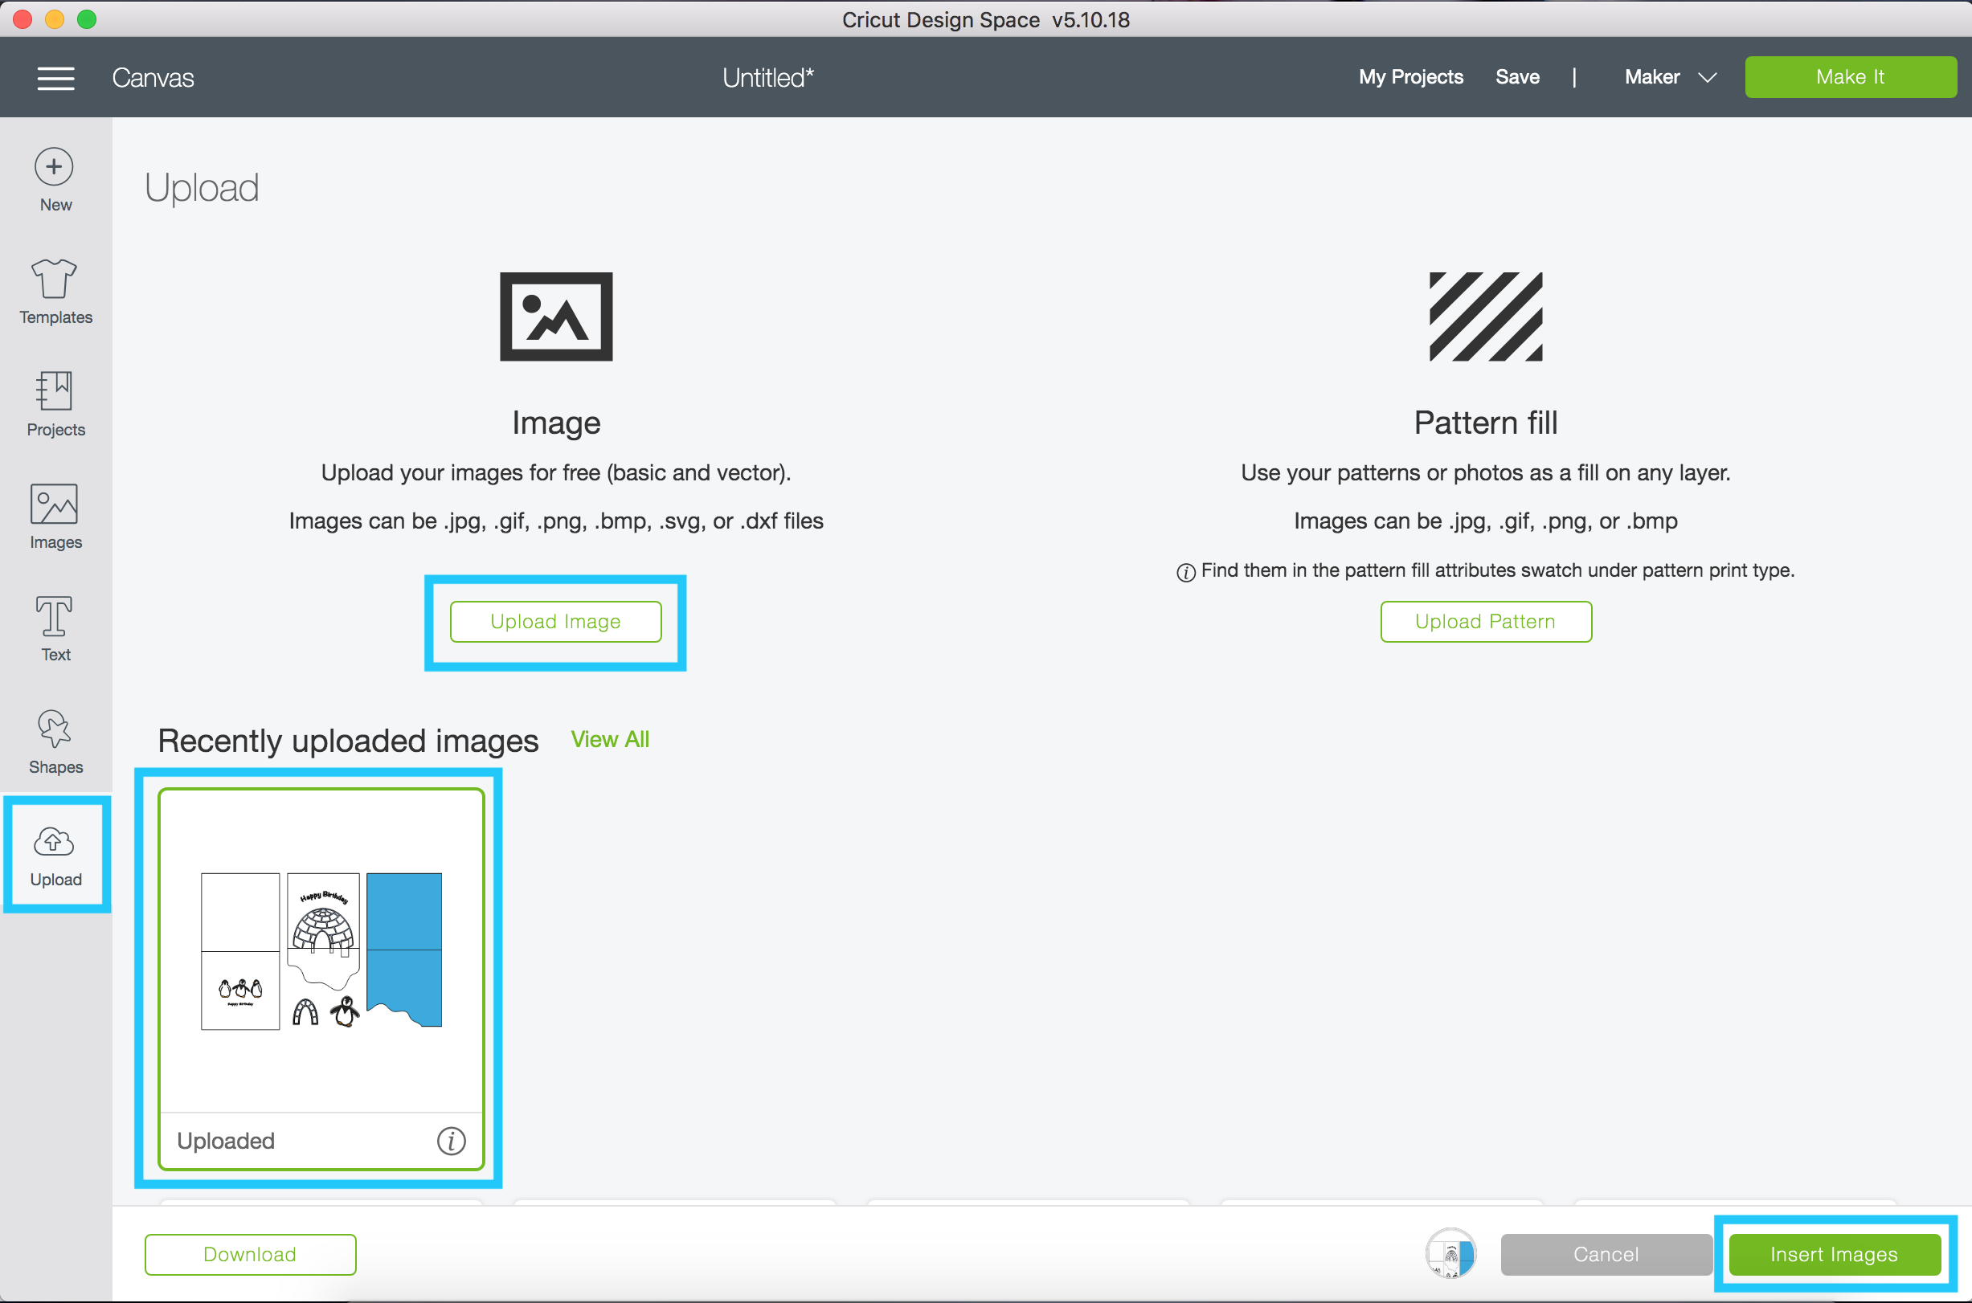
Task: Show info for the Uploaded image
Action: click(452, 1141)
